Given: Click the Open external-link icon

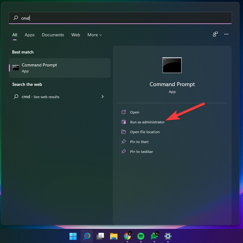Looking at the screenshot, I should click(124, 112).
